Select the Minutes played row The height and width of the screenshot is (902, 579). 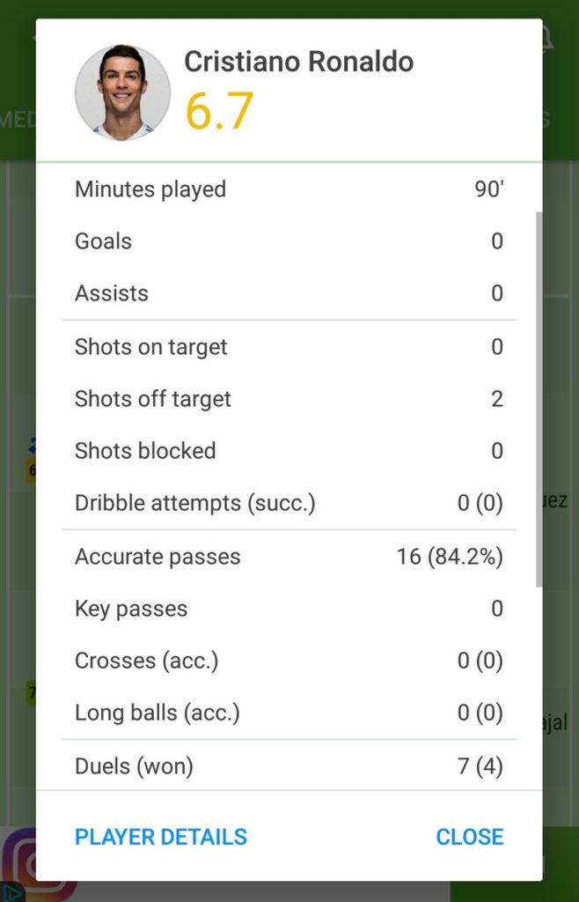tap(289, 189)
